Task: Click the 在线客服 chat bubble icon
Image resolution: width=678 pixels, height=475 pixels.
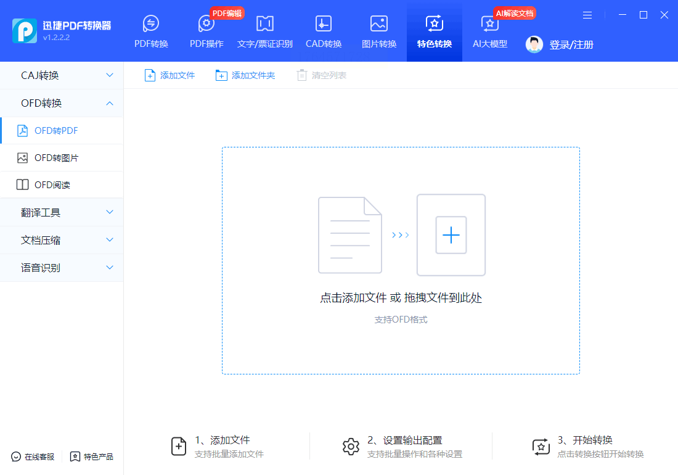Action: coord(16,457)
